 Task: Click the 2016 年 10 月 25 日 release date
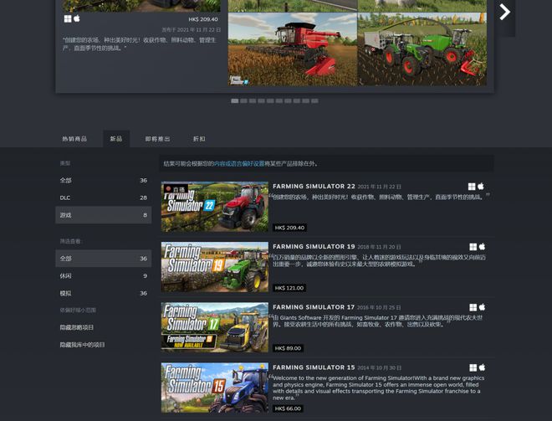click(379, 307)
